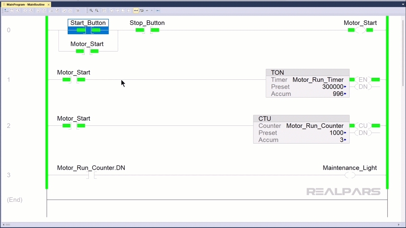Image resolution: width=406 pixels, height=228 pixels.
Task: Select the (End) rung
Action: coord(14,200)
